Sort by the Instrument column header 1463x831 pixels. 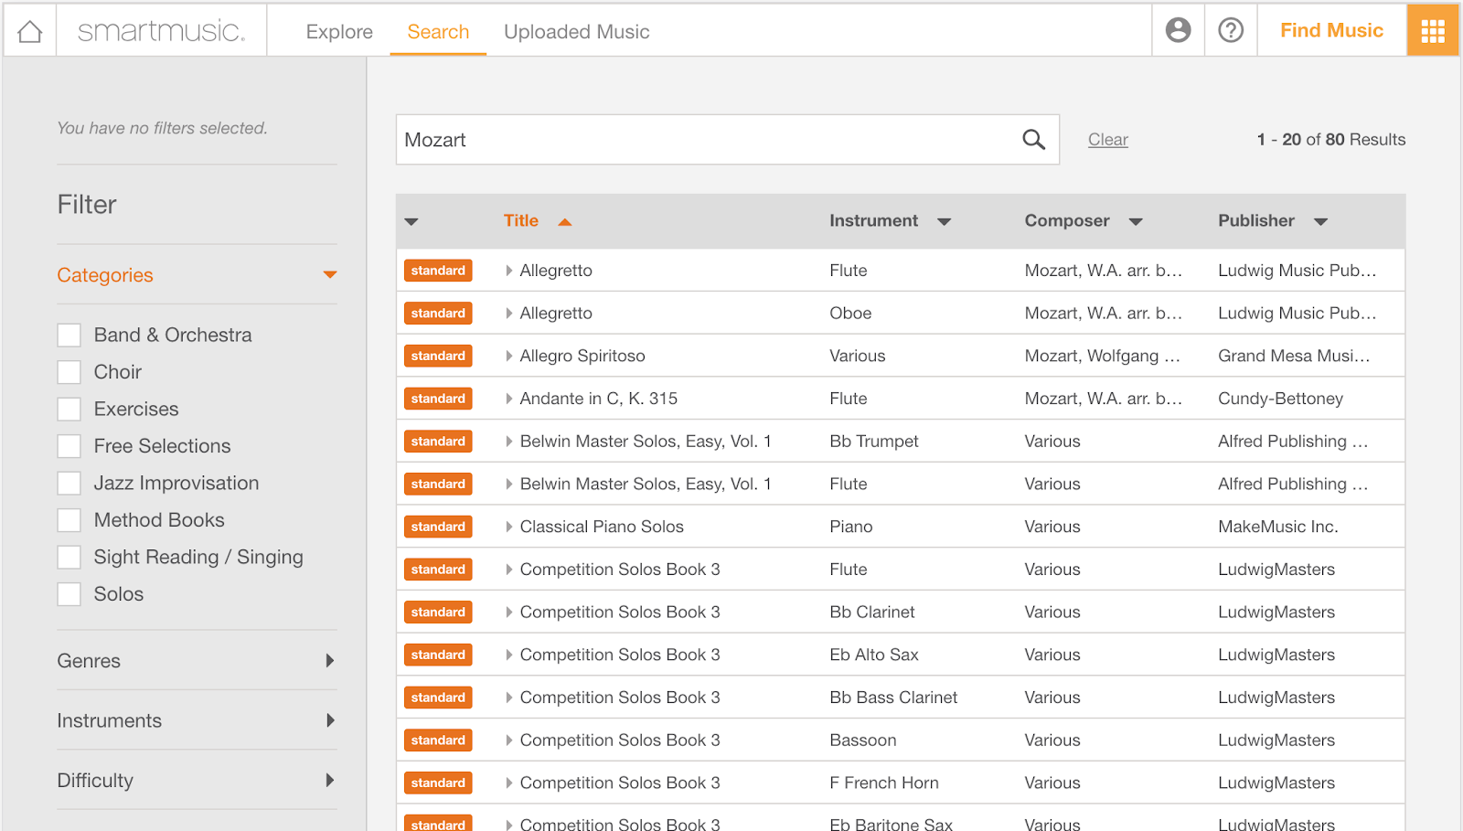click(873, 220)
